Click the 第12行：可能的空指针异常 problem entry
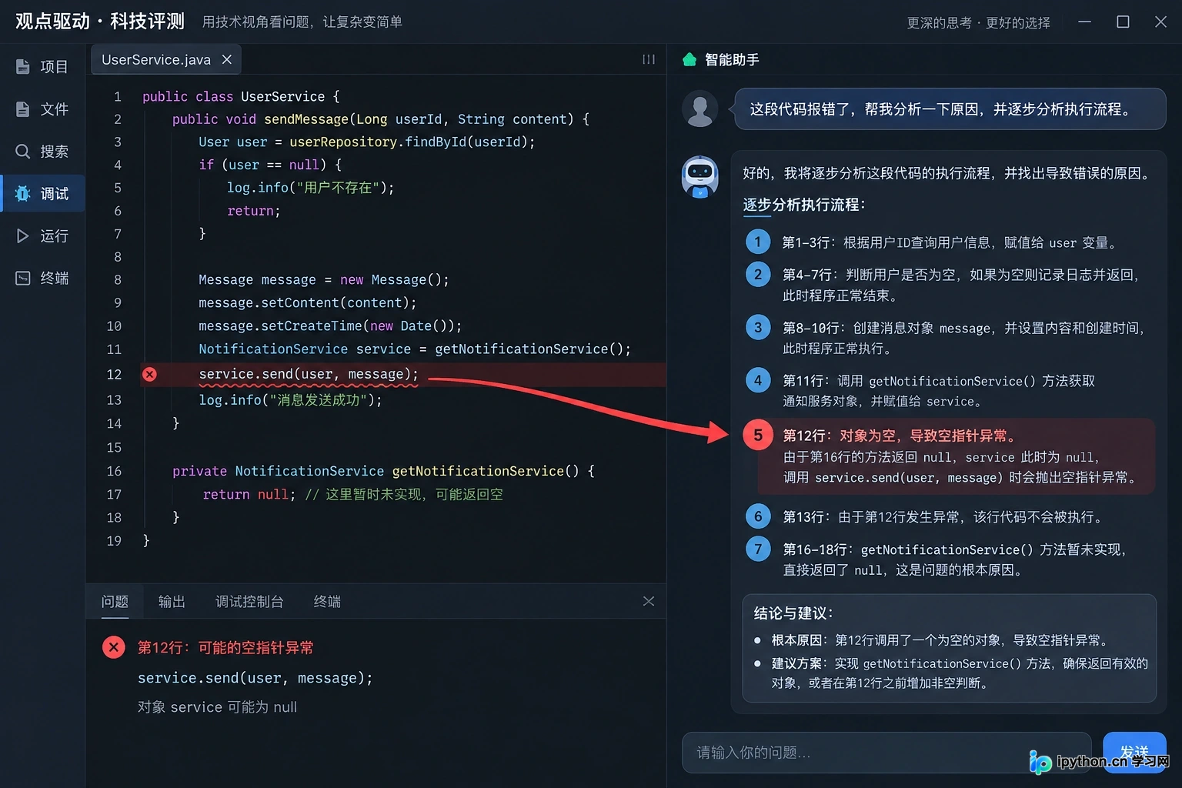 [225, 648]
